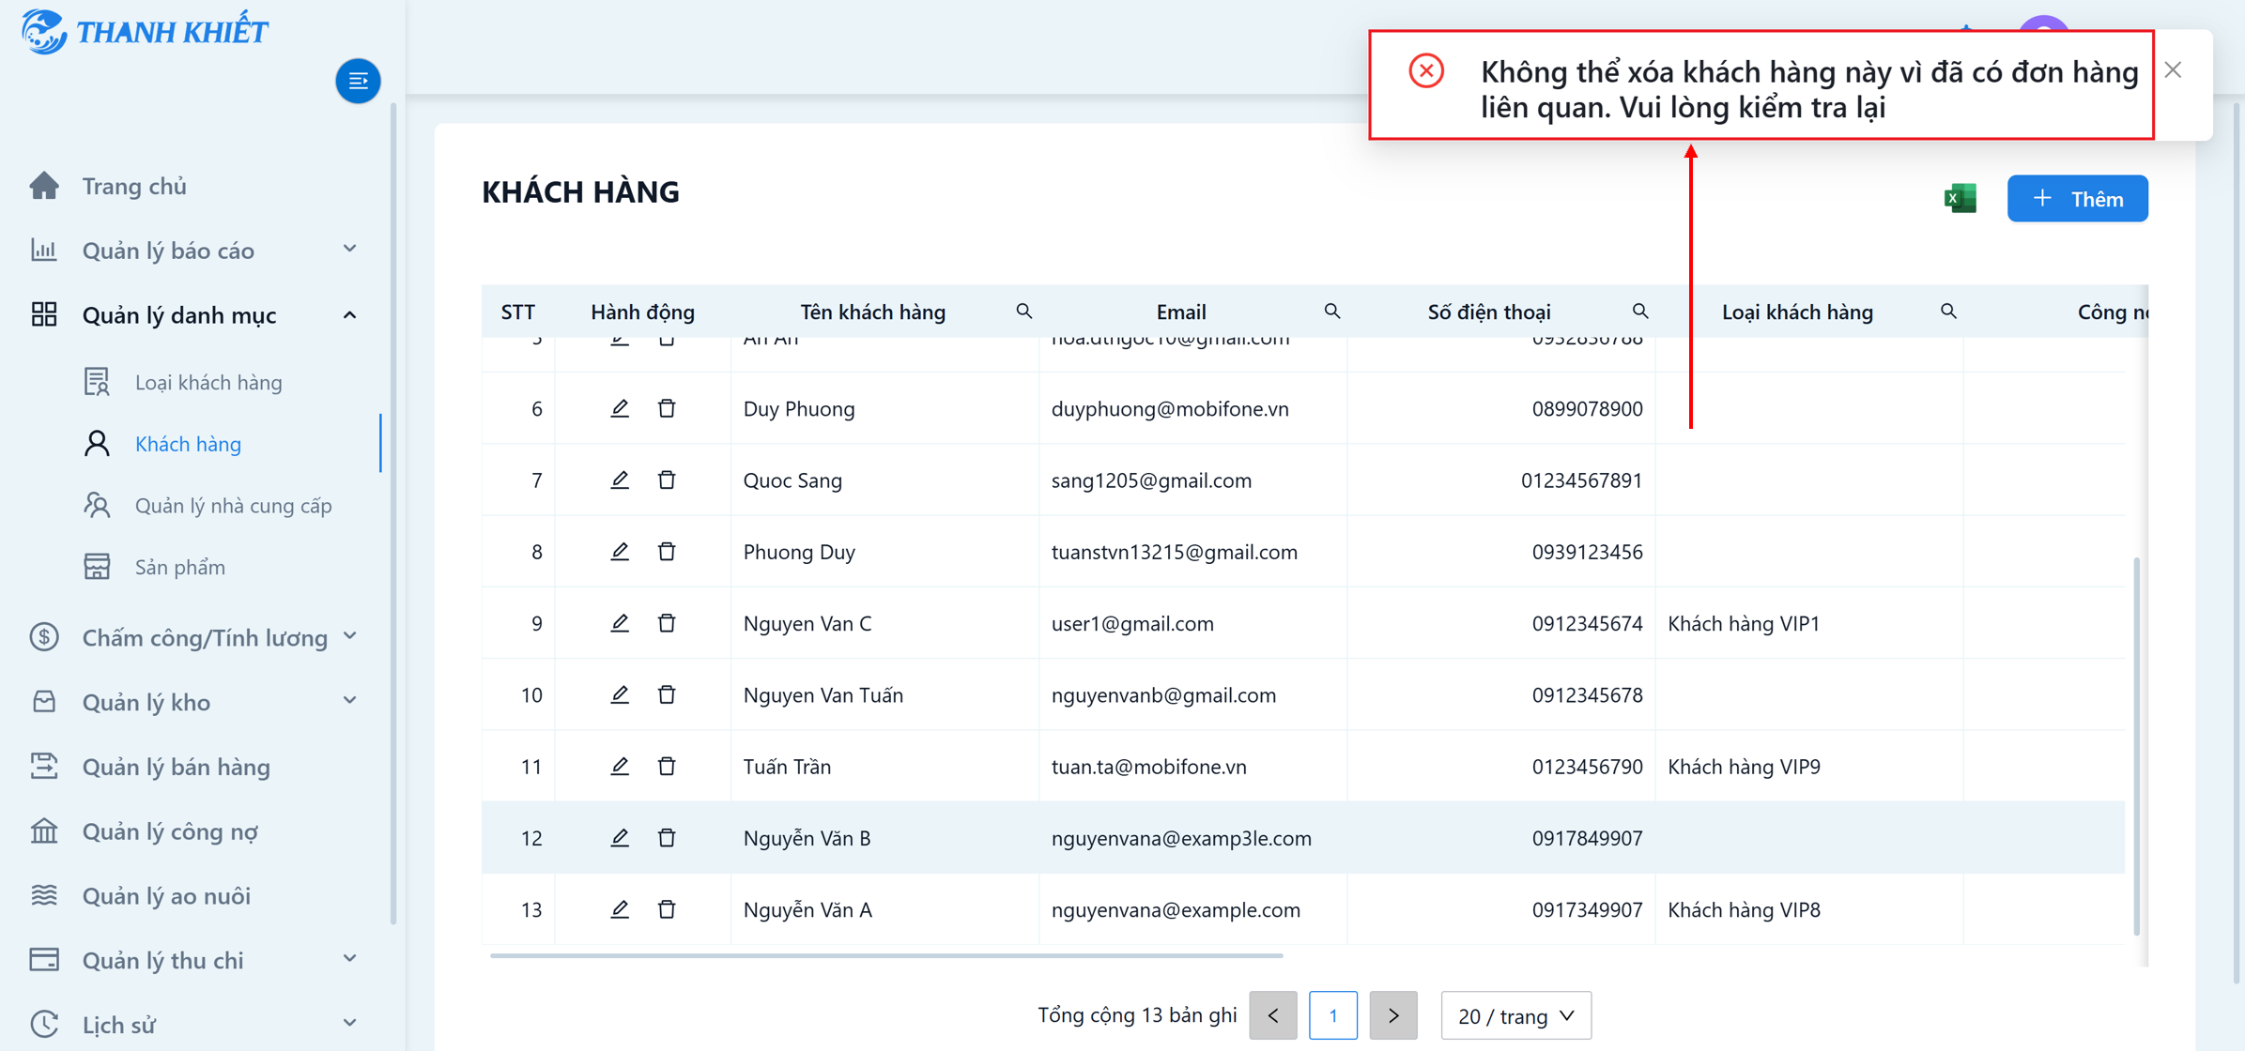This screenshot has width=2245, height=1051.
Task: Collapse the sidebar with the blue menu button
Action: [358, 81]
